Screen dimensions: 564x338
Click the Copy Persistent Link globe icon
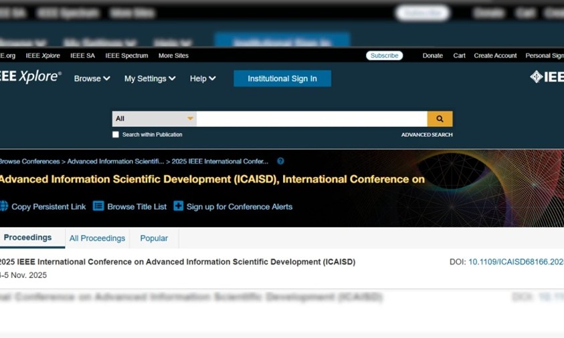[x=3, y=206]
